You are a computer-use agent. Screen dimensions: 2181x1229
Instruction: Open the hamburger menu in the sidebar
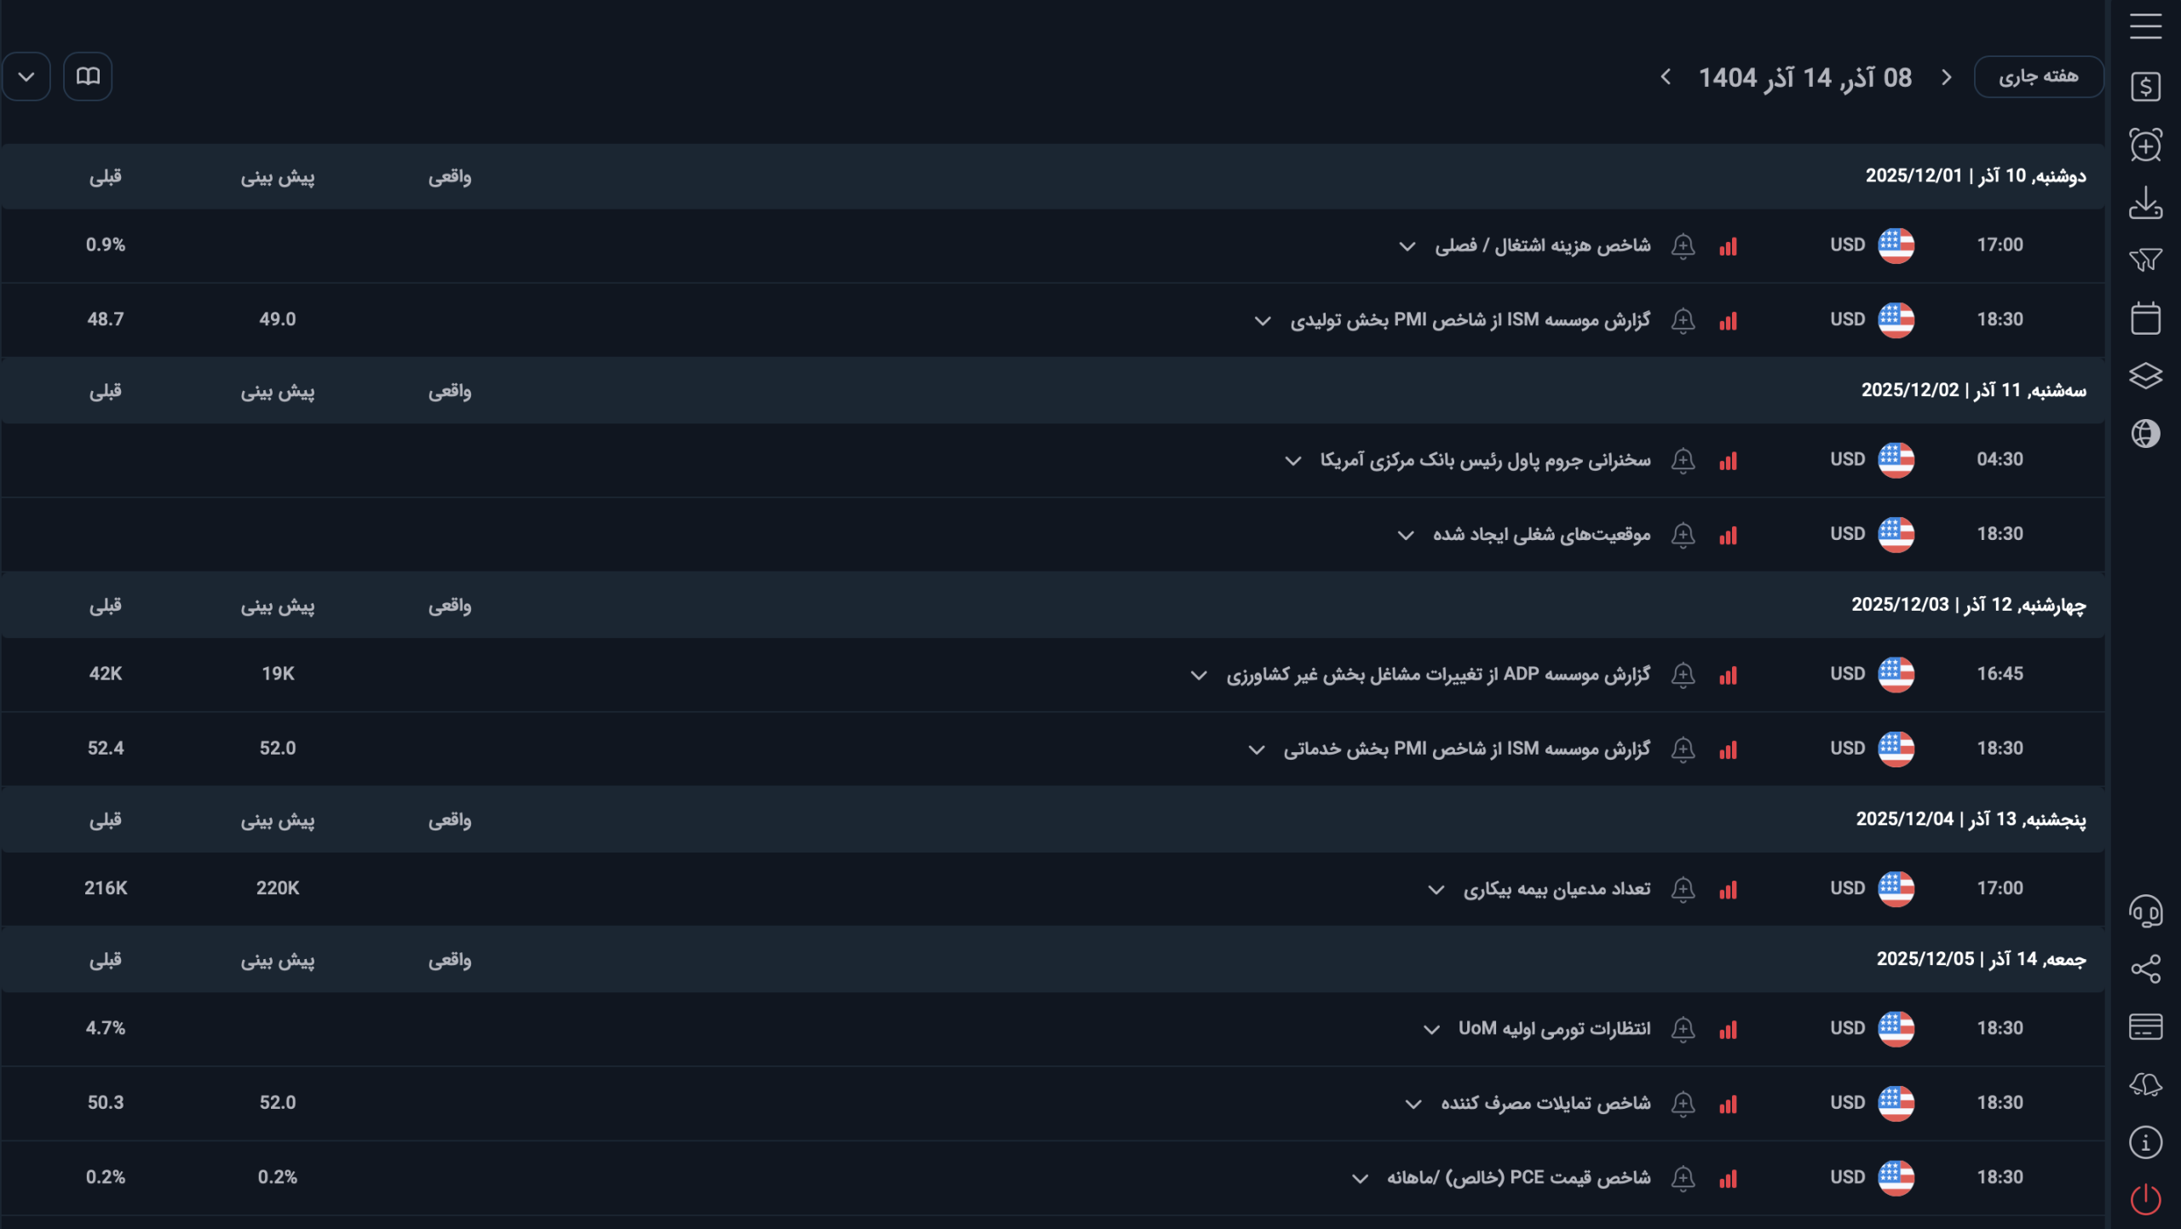click(x=2145, y=26)
